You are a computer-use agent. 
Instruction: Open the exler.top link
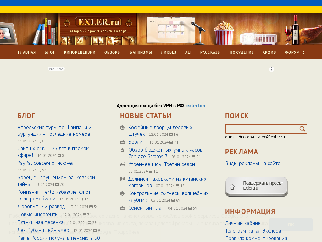196,106
